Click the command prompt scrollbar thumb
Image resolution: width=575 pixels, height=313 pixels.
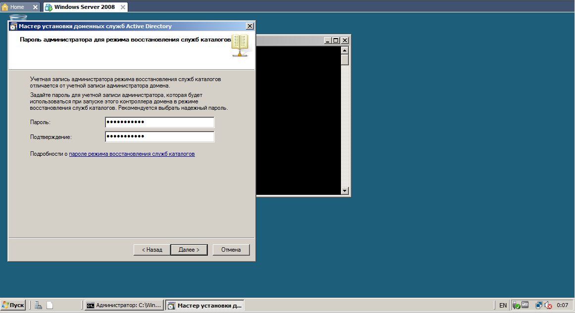tap(345, 59)
